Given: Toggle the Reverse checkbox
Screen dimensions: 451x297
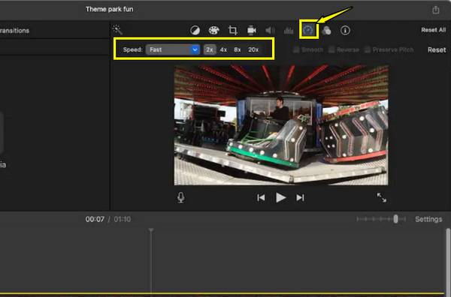Looking at the screenshot, I should pos(331,49).
